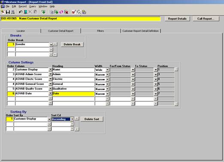Image resolution: width=224 pixels, height=162 pixels.
Task: Click the flashlight wand toolbar icon
Action: click(3, 12)
